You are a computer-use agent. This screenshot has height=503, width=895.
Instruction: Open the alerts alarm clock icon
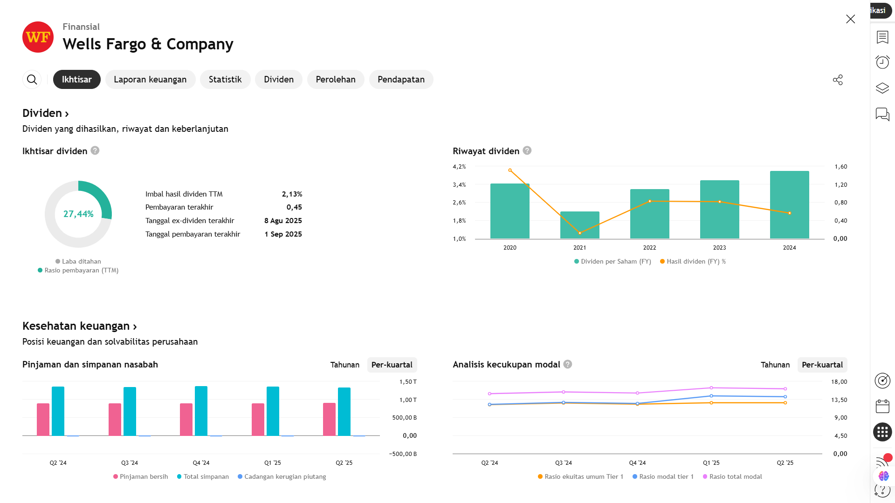(882, 62)
